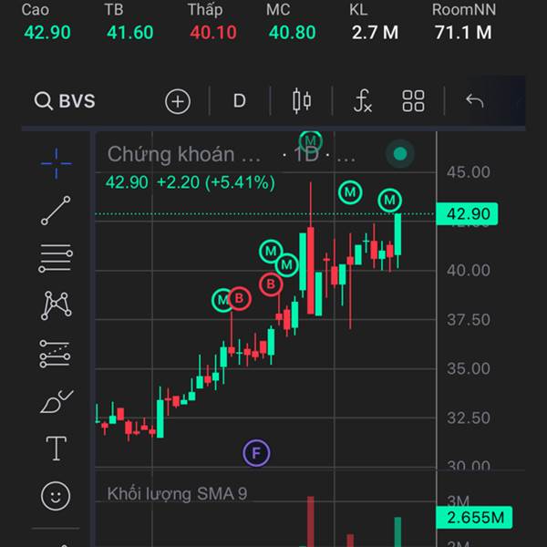This screenshot has height=547, width=547.
Task: Click the 2.655M volume label
Action: click(x=474, y=518)
